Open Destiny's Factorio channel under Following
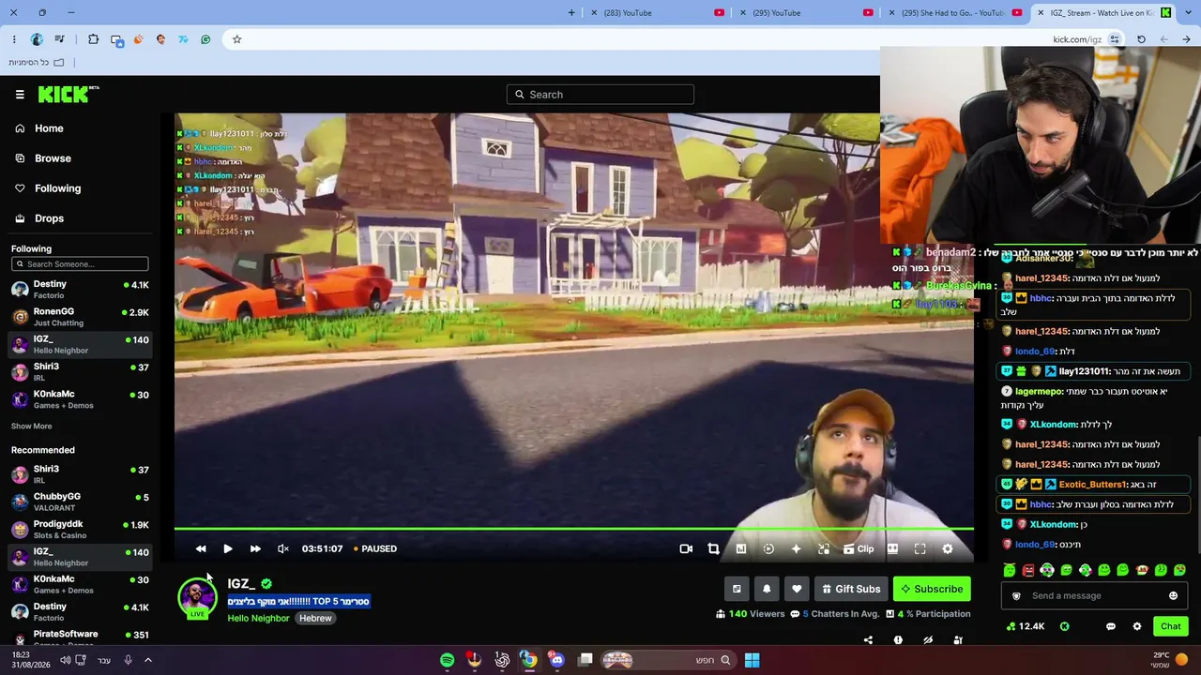Viewport: 1201px width, 675px height. point(80,290)
